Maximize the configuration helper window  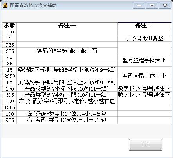(152, 5)
